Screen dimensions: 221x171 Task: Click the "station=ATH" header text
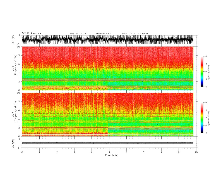tap(104, 34)
